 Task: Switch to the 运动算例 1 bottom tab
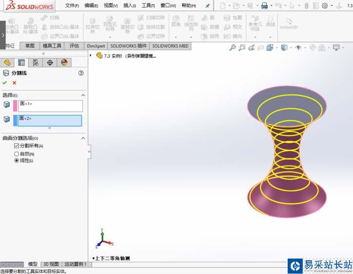[x=76, y=264]
